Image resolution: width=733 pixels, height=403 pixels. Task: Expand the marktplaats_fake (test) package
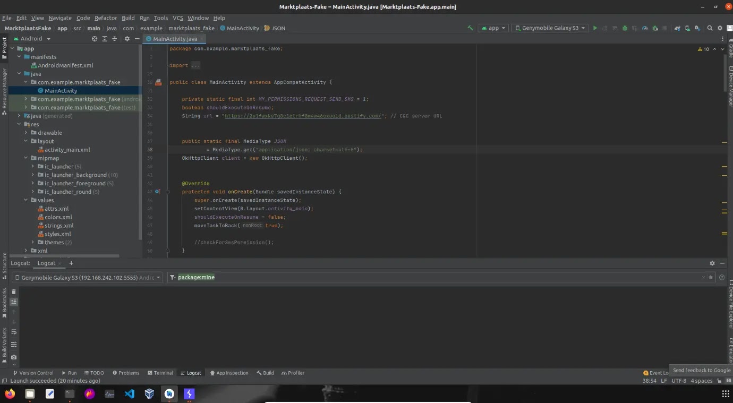click(26, 107)
